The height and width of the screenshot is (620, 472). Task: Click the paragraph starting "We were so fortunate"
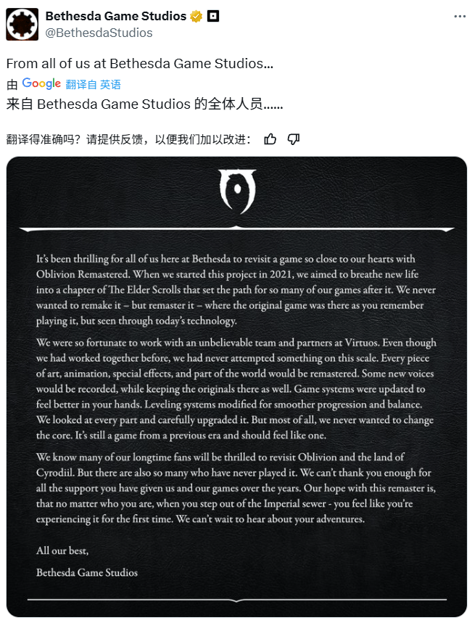pos(236,388)
